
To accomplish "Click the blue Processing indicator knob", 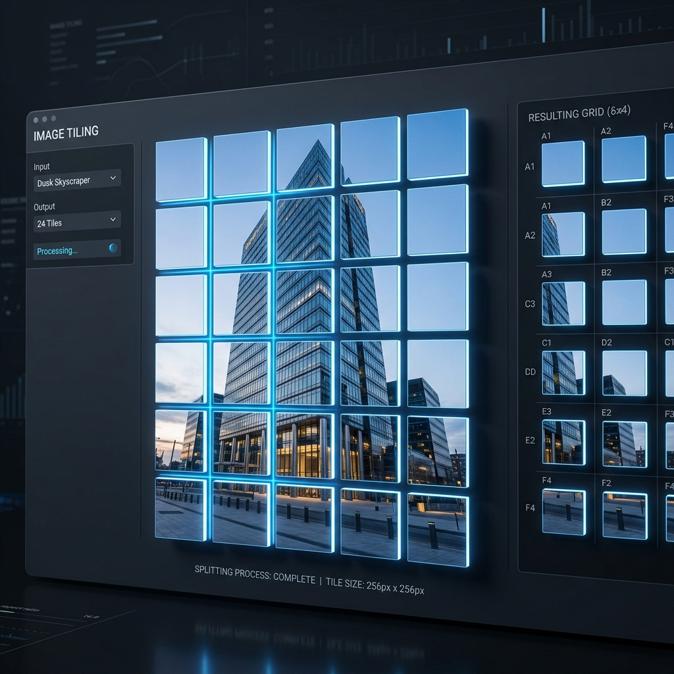I will (113, 247).
